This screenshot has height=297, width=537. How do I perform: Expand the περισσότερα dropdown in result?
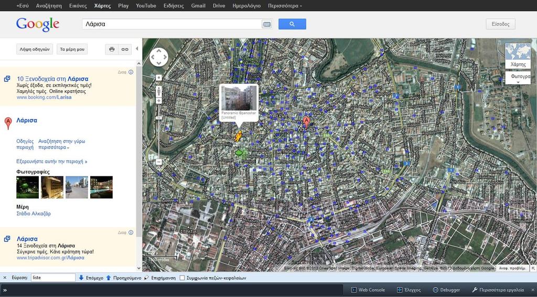coord(54,147)
